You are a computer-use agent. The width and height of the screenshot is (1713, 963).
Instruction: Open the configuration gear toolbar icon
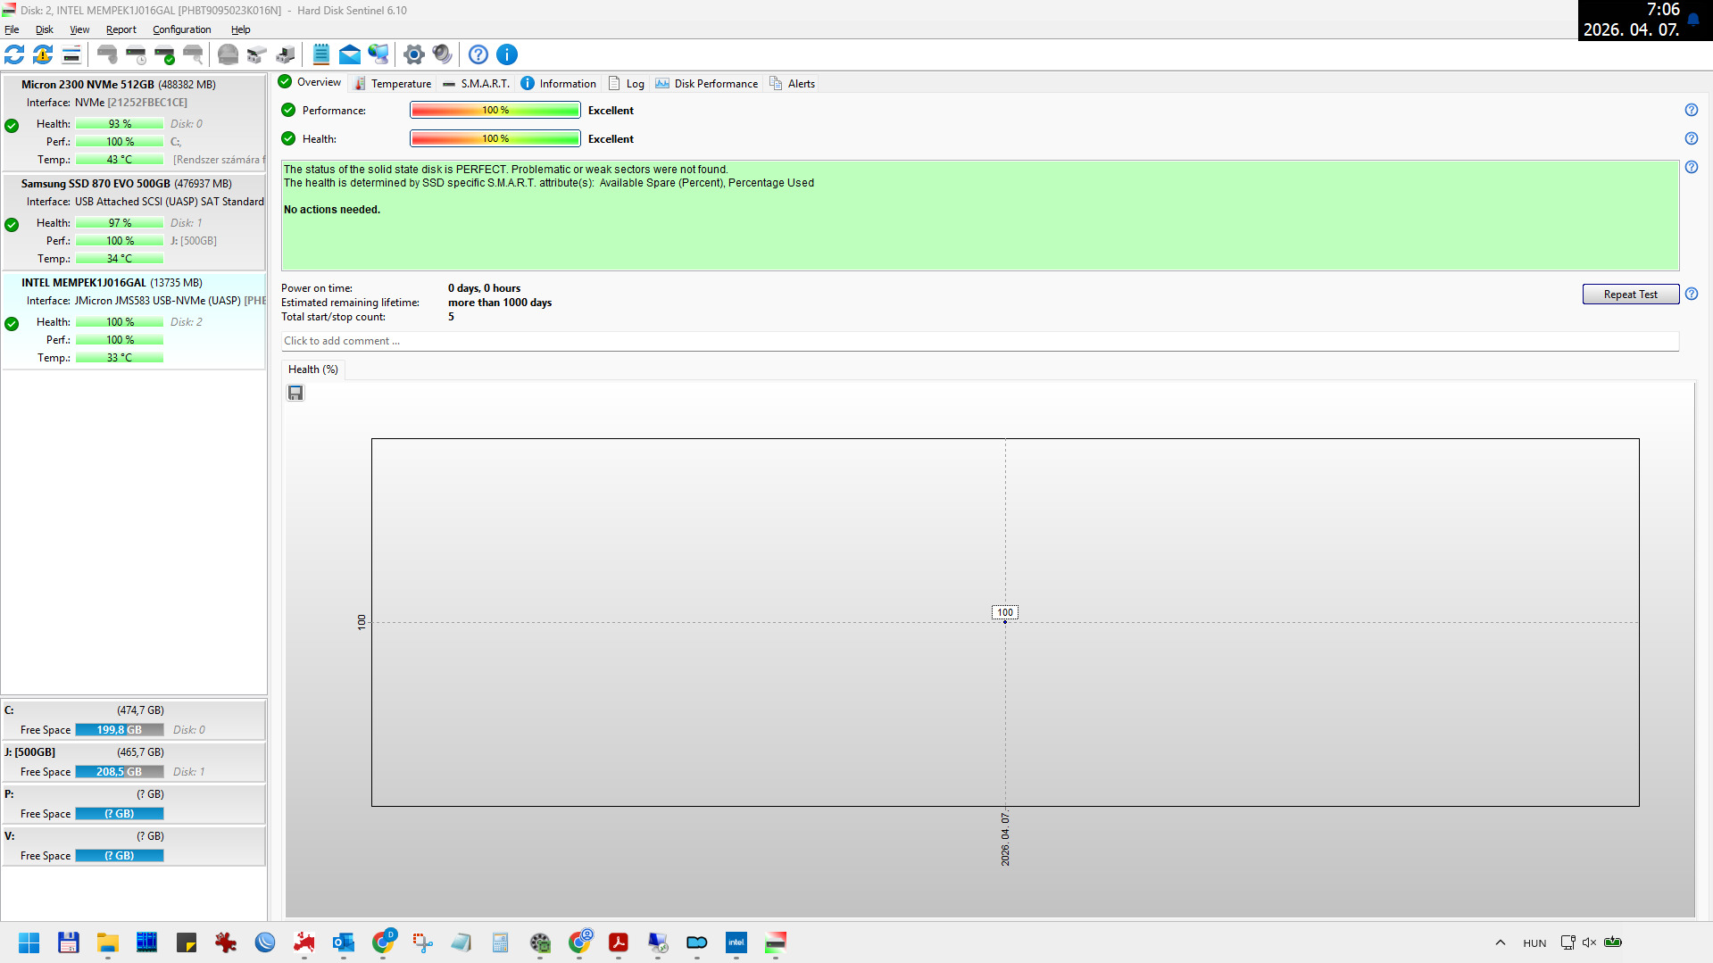413,54
